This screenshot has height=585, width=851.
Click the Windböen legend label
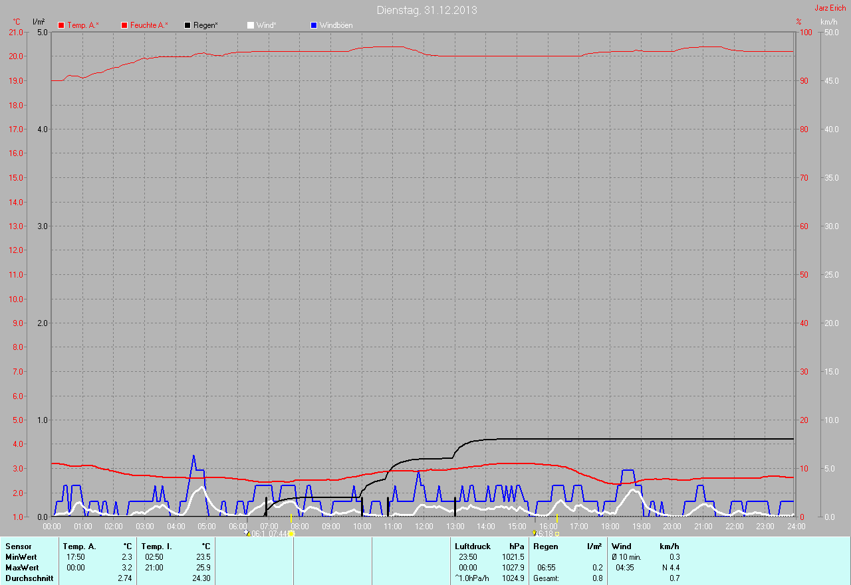336,25
